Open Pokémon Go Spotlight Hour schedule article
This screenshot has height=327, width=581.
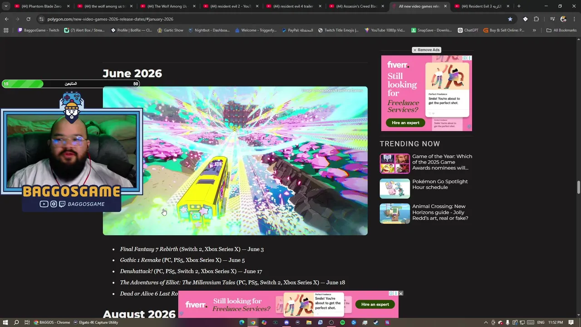coord(440,184)
